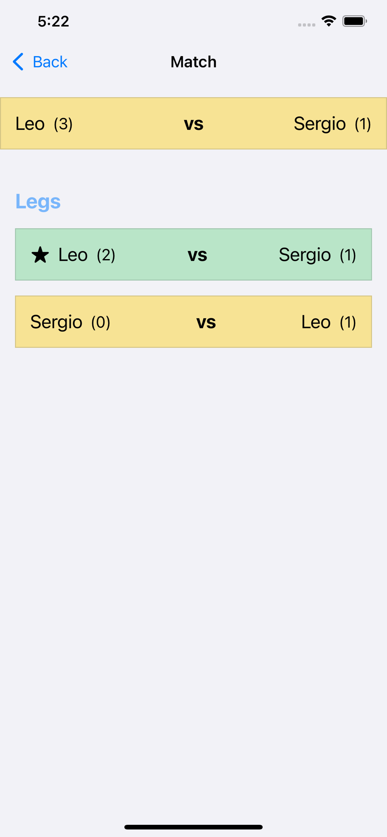Tap the (3) score next to Leo
The width and height of the screenshot is (387, 837).
pyautogui.click(x=63, y=124)
